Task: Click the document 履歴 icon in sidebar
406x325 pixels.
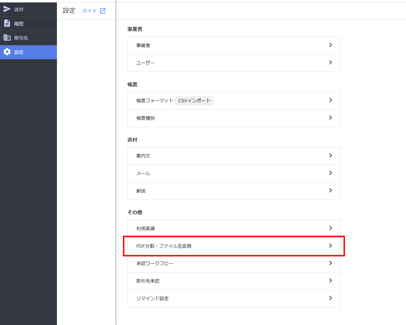Action: pyautogui.click(x=7, y=24)
